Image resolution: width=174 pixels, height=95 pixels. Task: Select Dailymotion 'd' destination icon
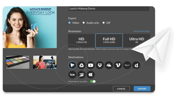click(x=136, y=65)
